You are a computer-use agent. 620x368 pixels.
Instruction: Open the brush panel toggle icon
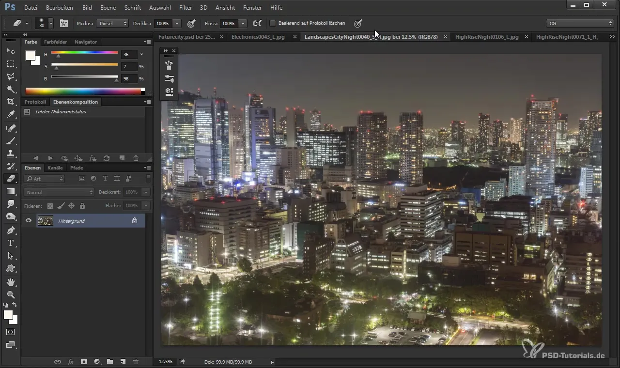click(x=64, y=23)
